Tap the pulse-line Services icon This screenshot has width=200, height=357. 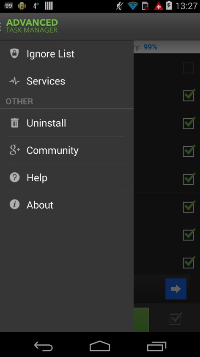tap(14, 81)
